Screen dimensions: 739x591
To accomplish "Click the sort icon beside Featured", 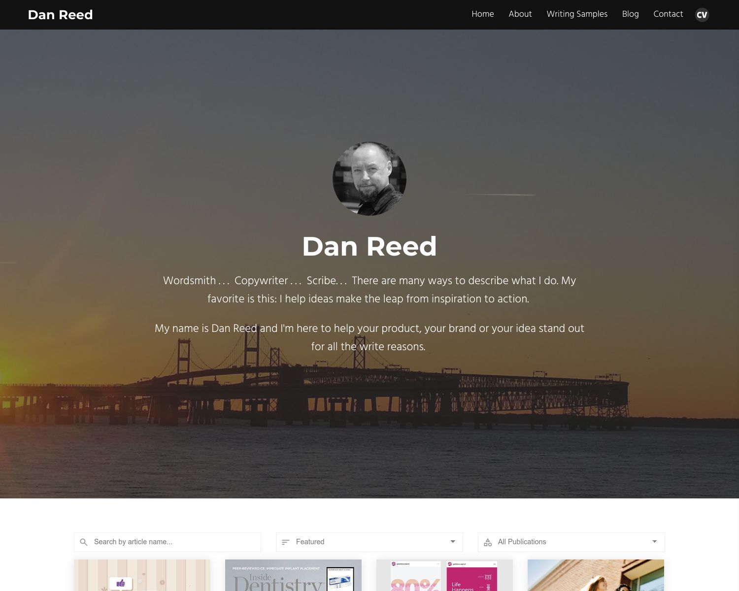I will point(286,542).
